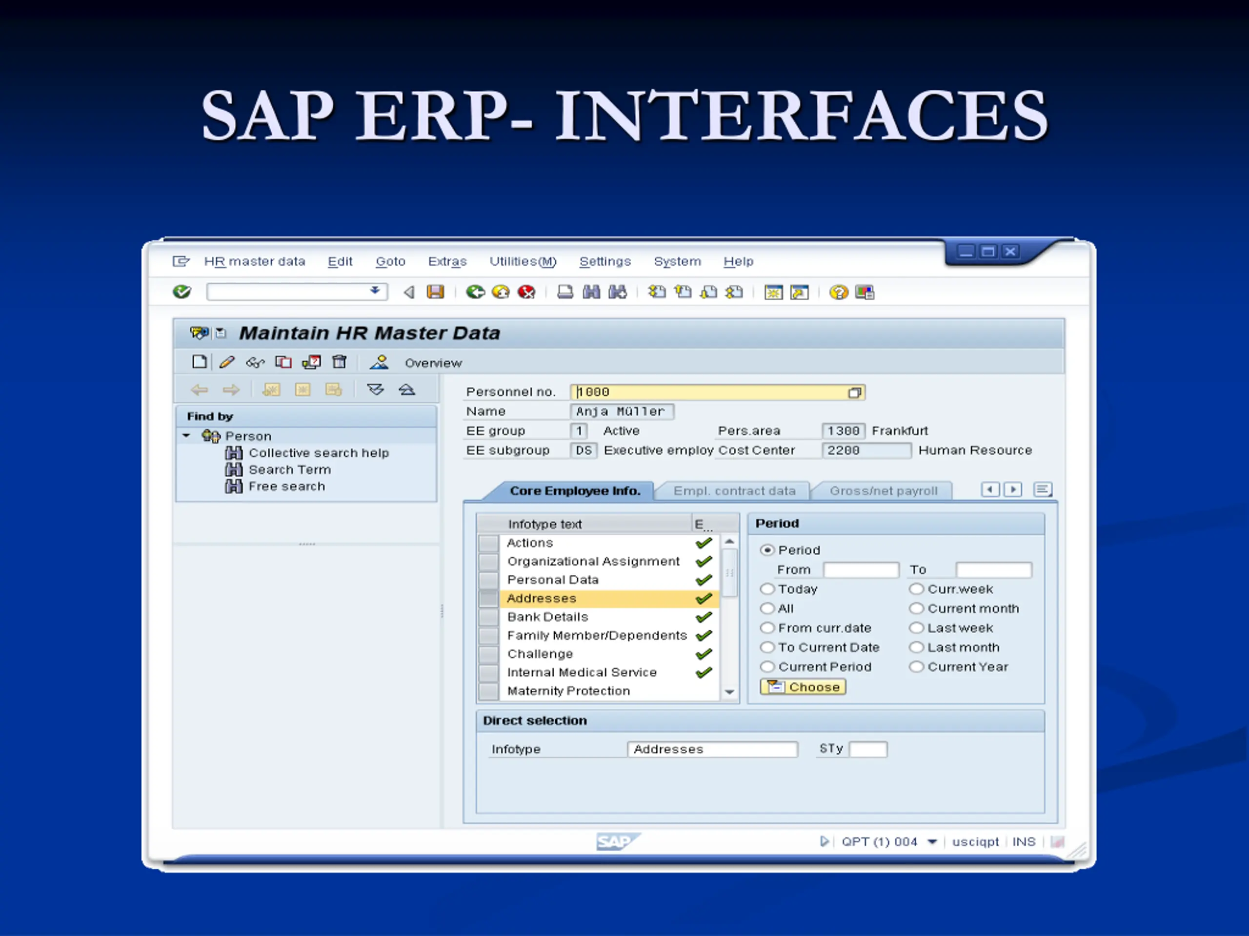
Task: Click the Create blank page icon
Action: (200, 362)
